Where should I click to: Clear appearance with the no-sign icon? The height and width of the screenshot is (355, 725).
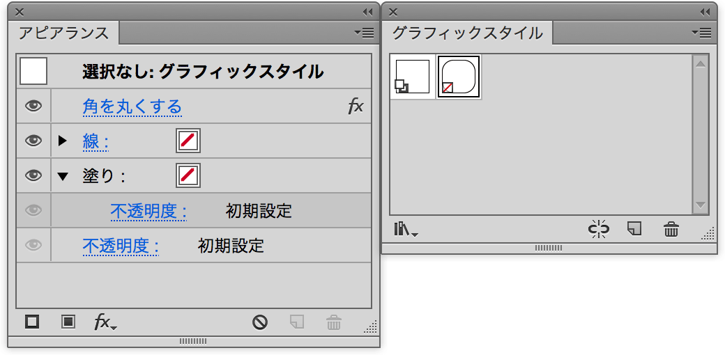(260, 322)
